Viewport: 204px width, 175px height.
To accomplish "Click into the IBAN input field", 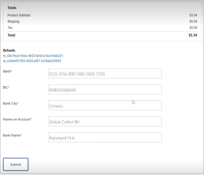I will coord(105,74).
